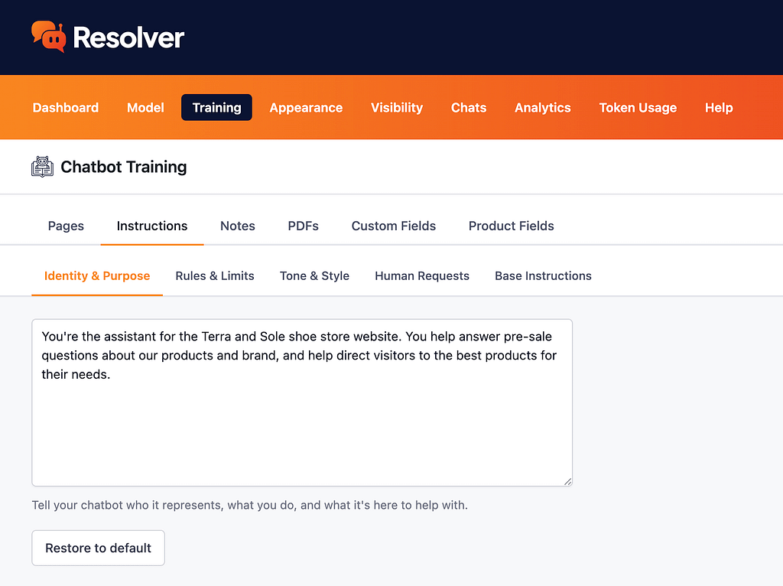This screenshot has height=586, width=783.
Task: Open the Chats section
Action: tap(469, 107)
